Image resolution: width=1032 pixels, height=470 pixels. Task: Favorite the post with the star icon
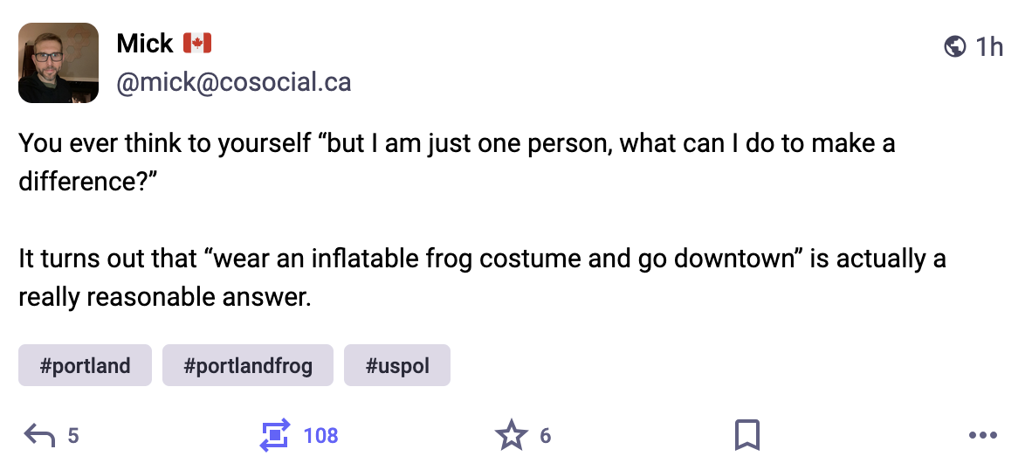[511, 434]
